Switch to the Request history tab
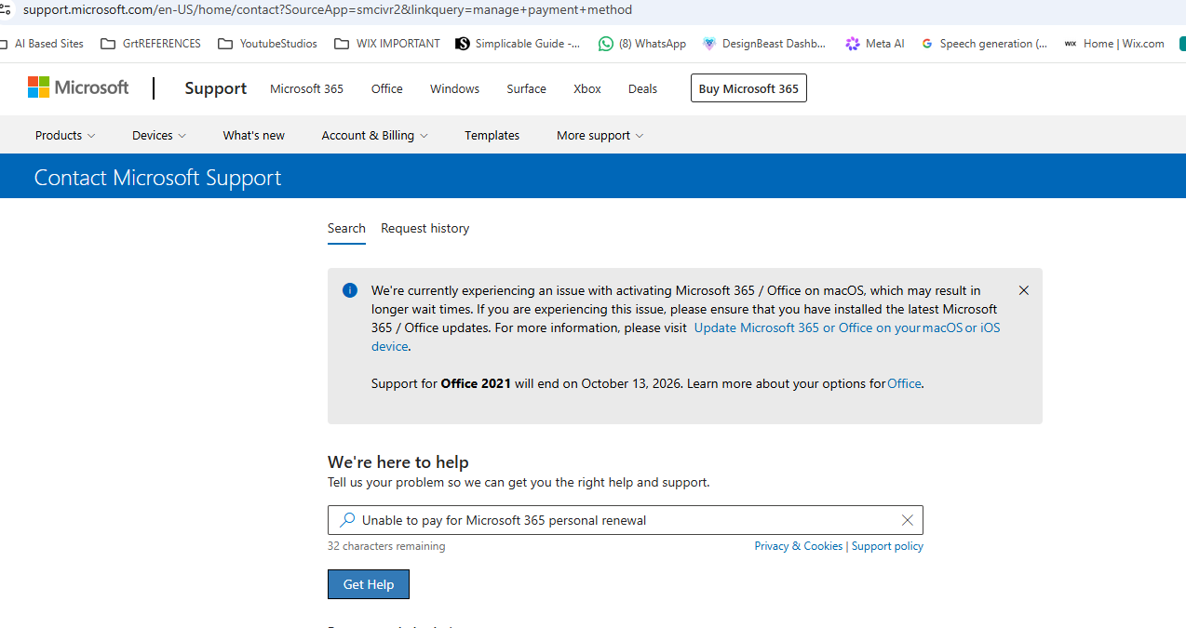This screenshot has width=1186, height=628. point(425,228)
